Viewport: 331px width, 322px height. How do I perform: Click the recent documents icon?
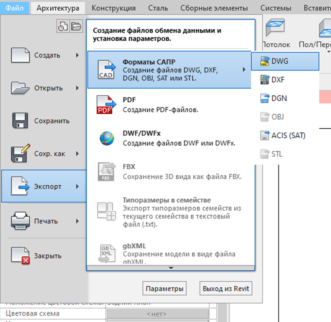click(63, 26)
